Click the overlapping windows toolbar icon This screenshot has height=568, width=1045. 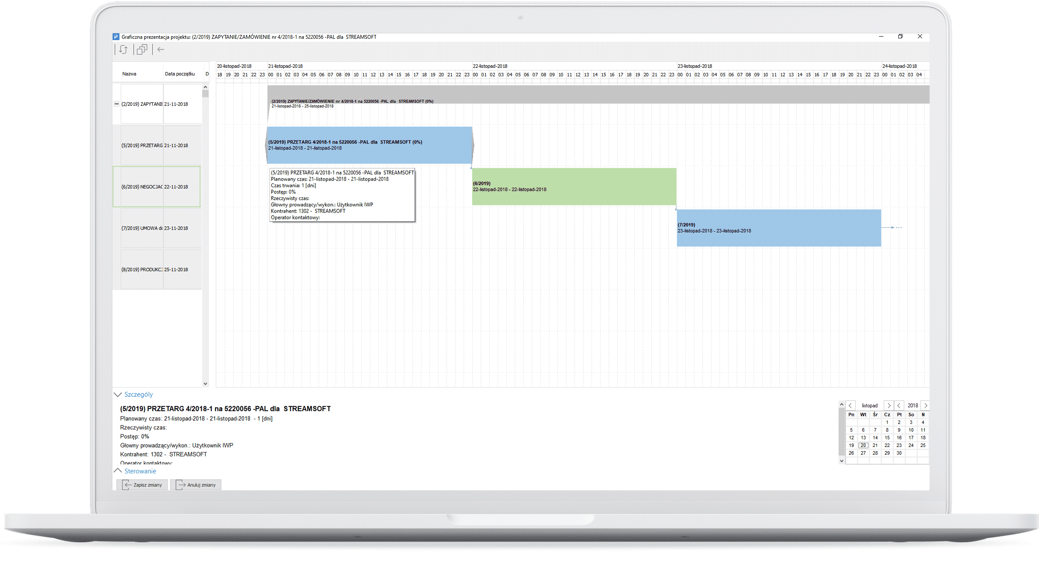pyautogui.click(x=142, y=49)
